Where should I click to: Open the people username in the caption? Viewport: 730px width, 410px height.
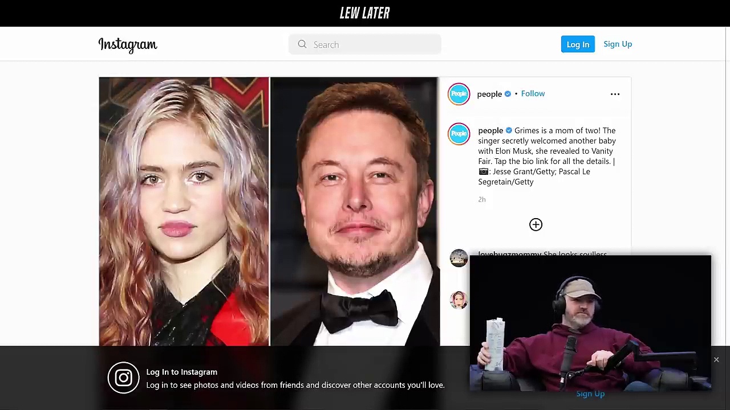coord(490,130)
